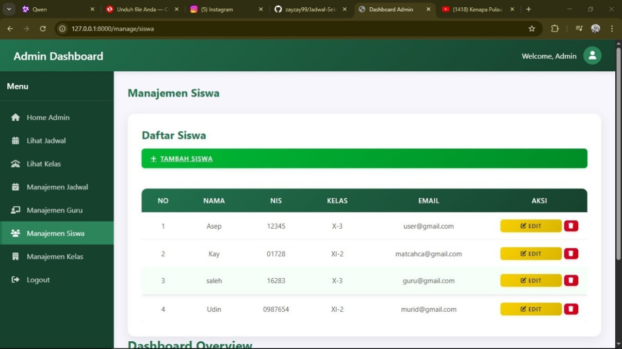Remove saleh with the red delete icon
The height and width of the screenshot is (349, 622).
pyautogui.click(x=571, y=280)
